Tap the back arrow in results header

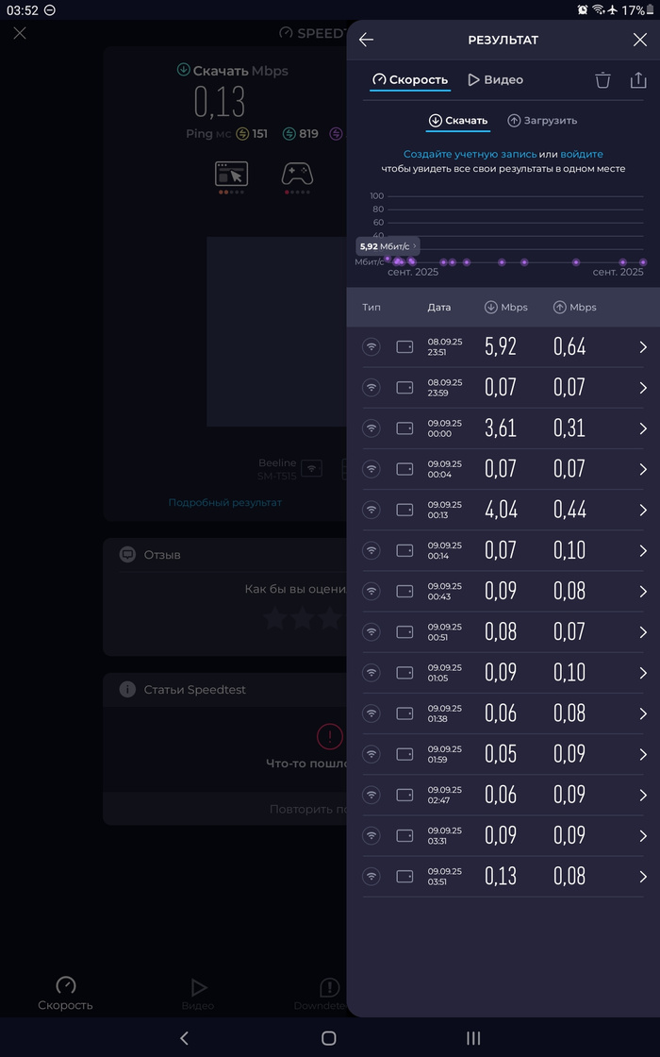click(367, 40)
